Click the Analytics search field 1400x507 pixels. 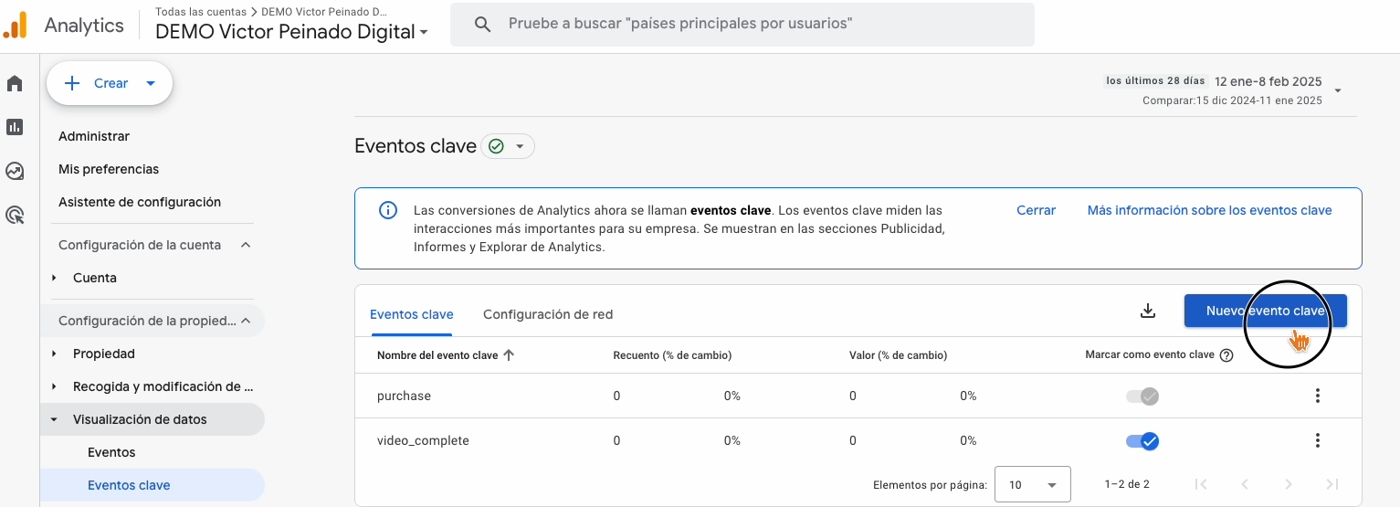point(742,24)
